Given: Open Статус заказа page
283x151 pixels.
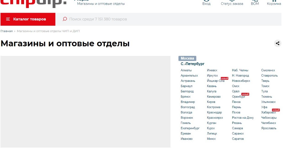Looking at the screenshot, I should (232, 3).
